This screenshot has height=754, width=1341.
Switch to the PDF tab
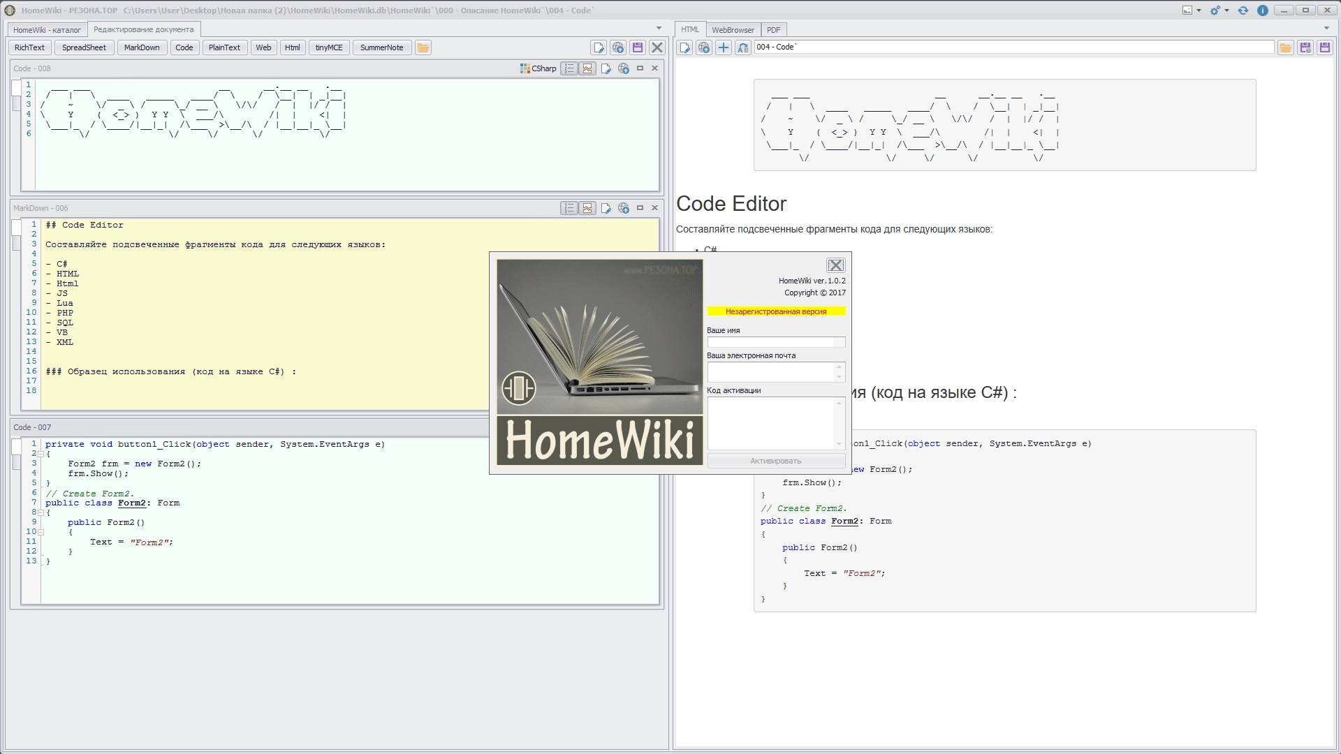(x=774, y=30)
